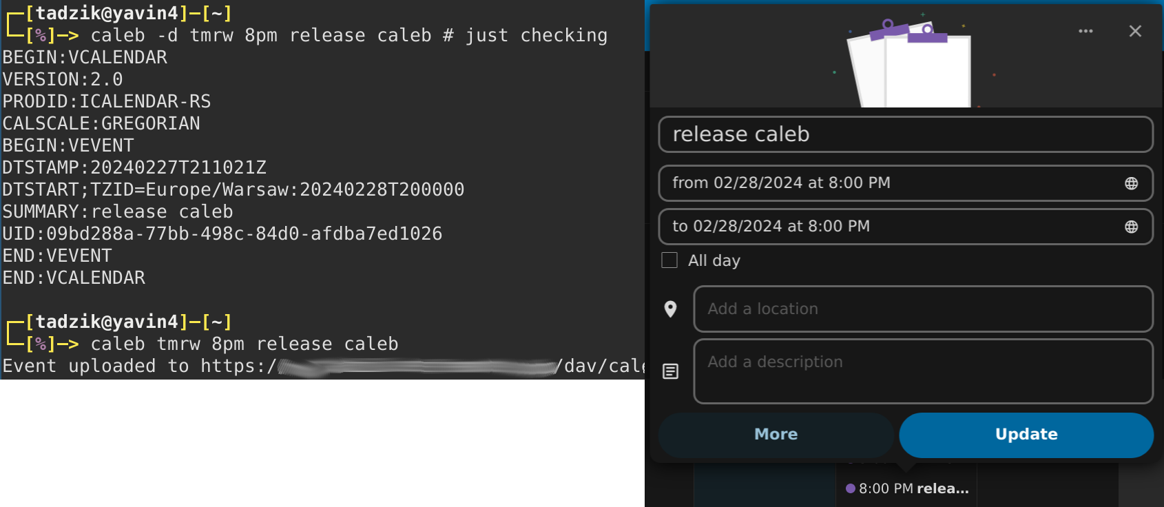The height and width of the screenshot is (507, 1164).
Task: Click the purple dot on calendar event
Action: click(x=851, y=488)
